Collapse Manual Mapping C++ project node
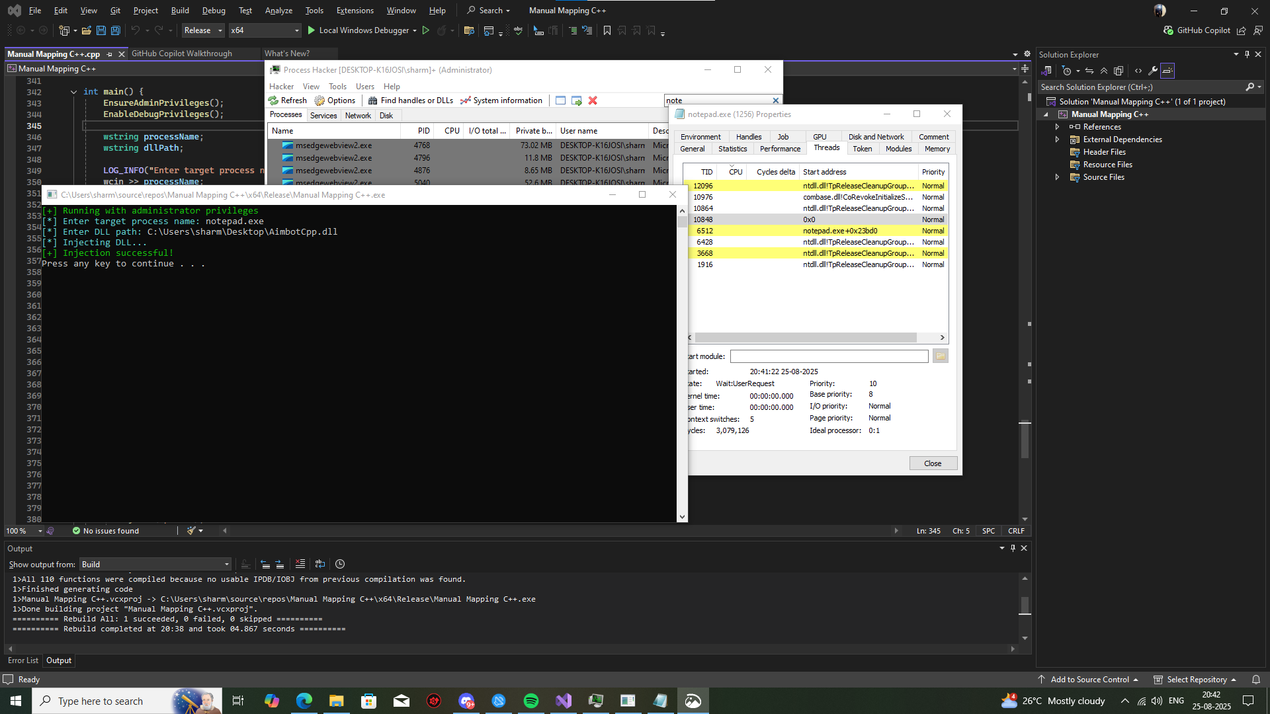1270x714 pixels. coord(1046,114)
